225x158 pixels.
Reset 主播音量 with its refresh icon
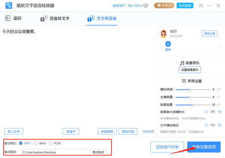click(218, 97)
